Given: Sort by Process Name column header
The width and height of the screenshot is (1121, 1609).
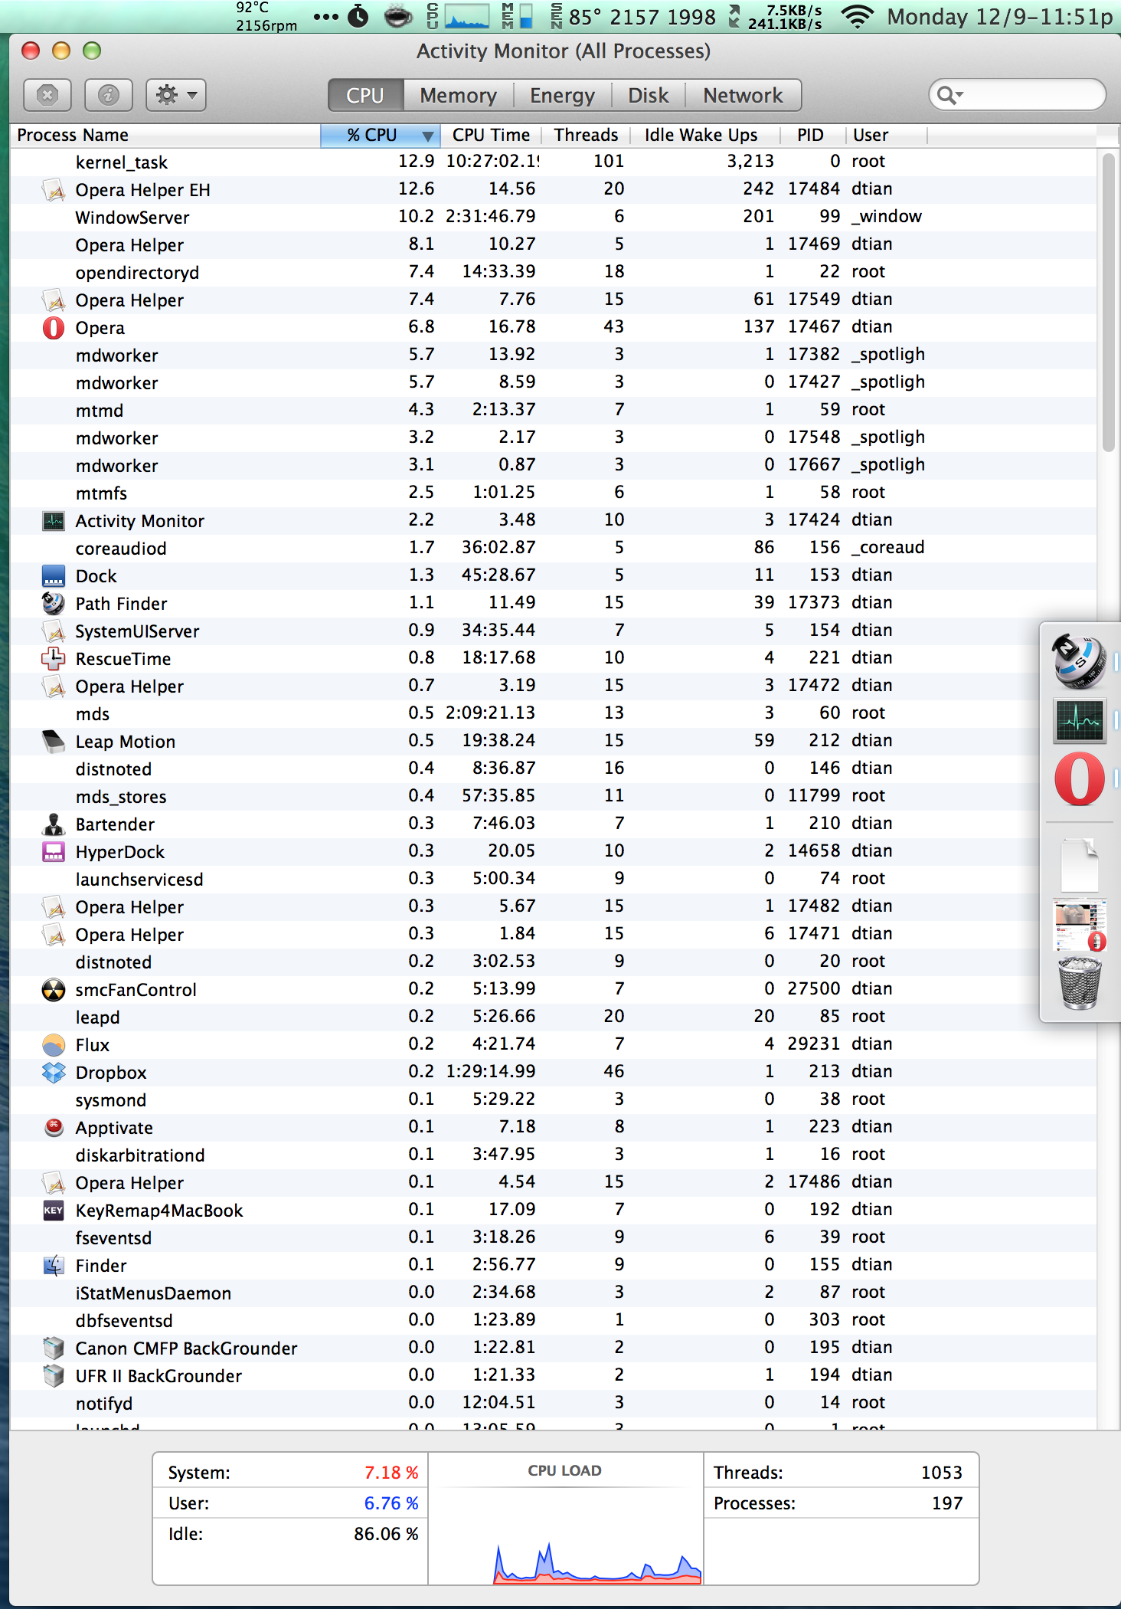Looking at the screenshot, I should click(165, 135).
